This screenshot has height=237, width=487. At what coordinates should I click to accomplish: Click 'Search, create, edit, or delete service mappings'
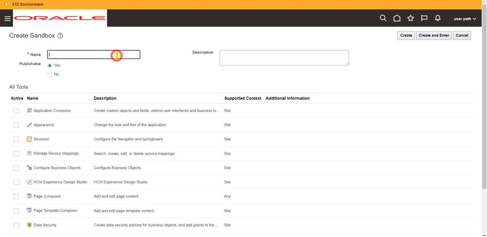coord(134,154)
